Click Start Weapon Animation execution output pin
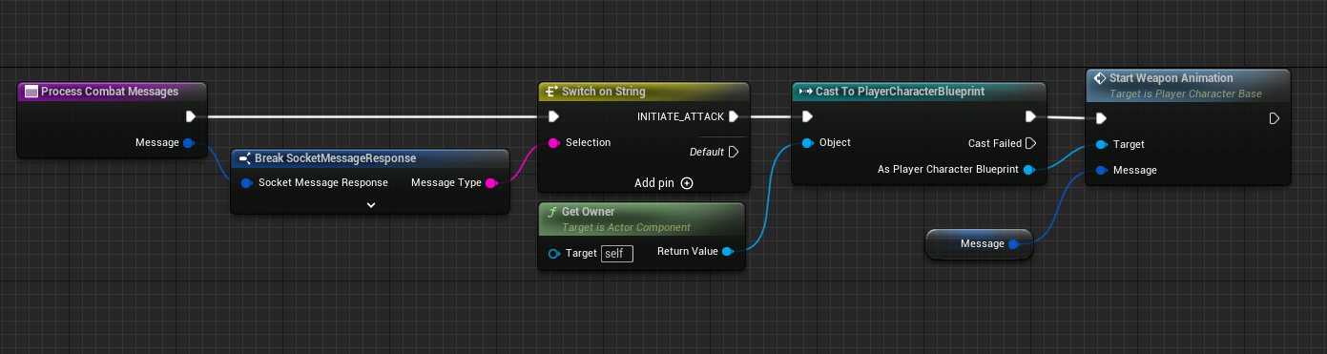This screenshot has height=354, width=1327. click(1275, 118)
